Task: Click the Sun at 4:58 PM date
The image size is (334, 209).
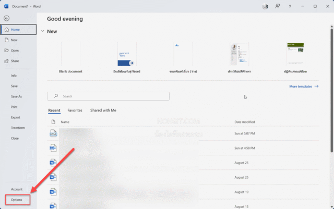Action: click(245, 148)
